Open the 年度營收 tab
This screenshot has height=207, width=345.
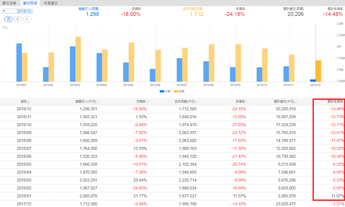coord(51,3)
